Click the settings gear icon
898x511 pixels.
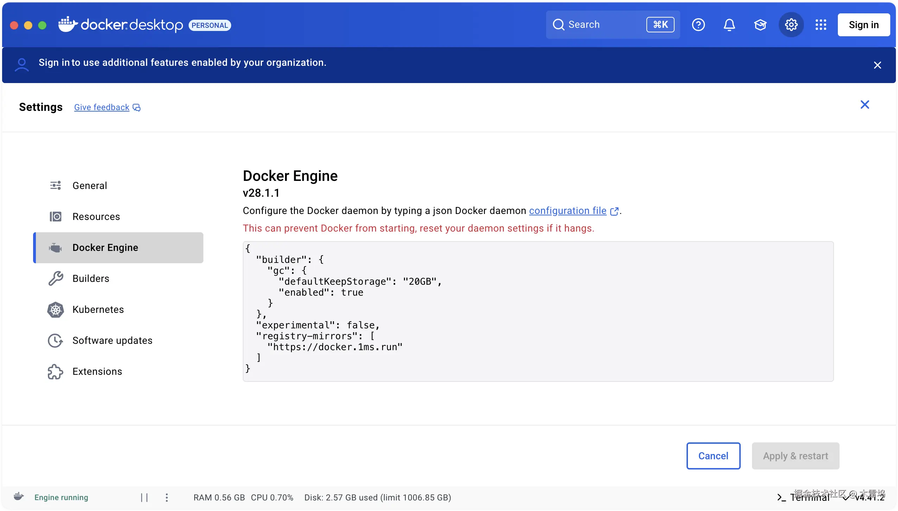click(x=791, y=25)
